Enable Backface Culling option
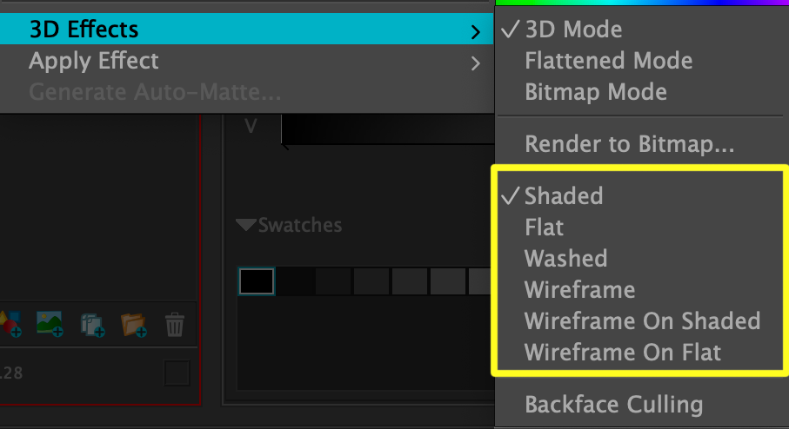The height and width of the screenshot is (429, 789). coord(613,405)
